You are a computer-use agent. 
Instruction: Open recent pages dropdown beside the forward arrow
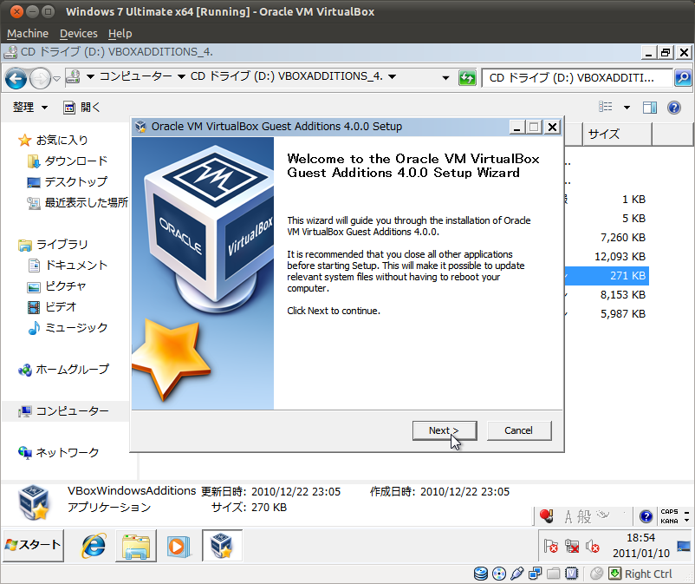56,79
